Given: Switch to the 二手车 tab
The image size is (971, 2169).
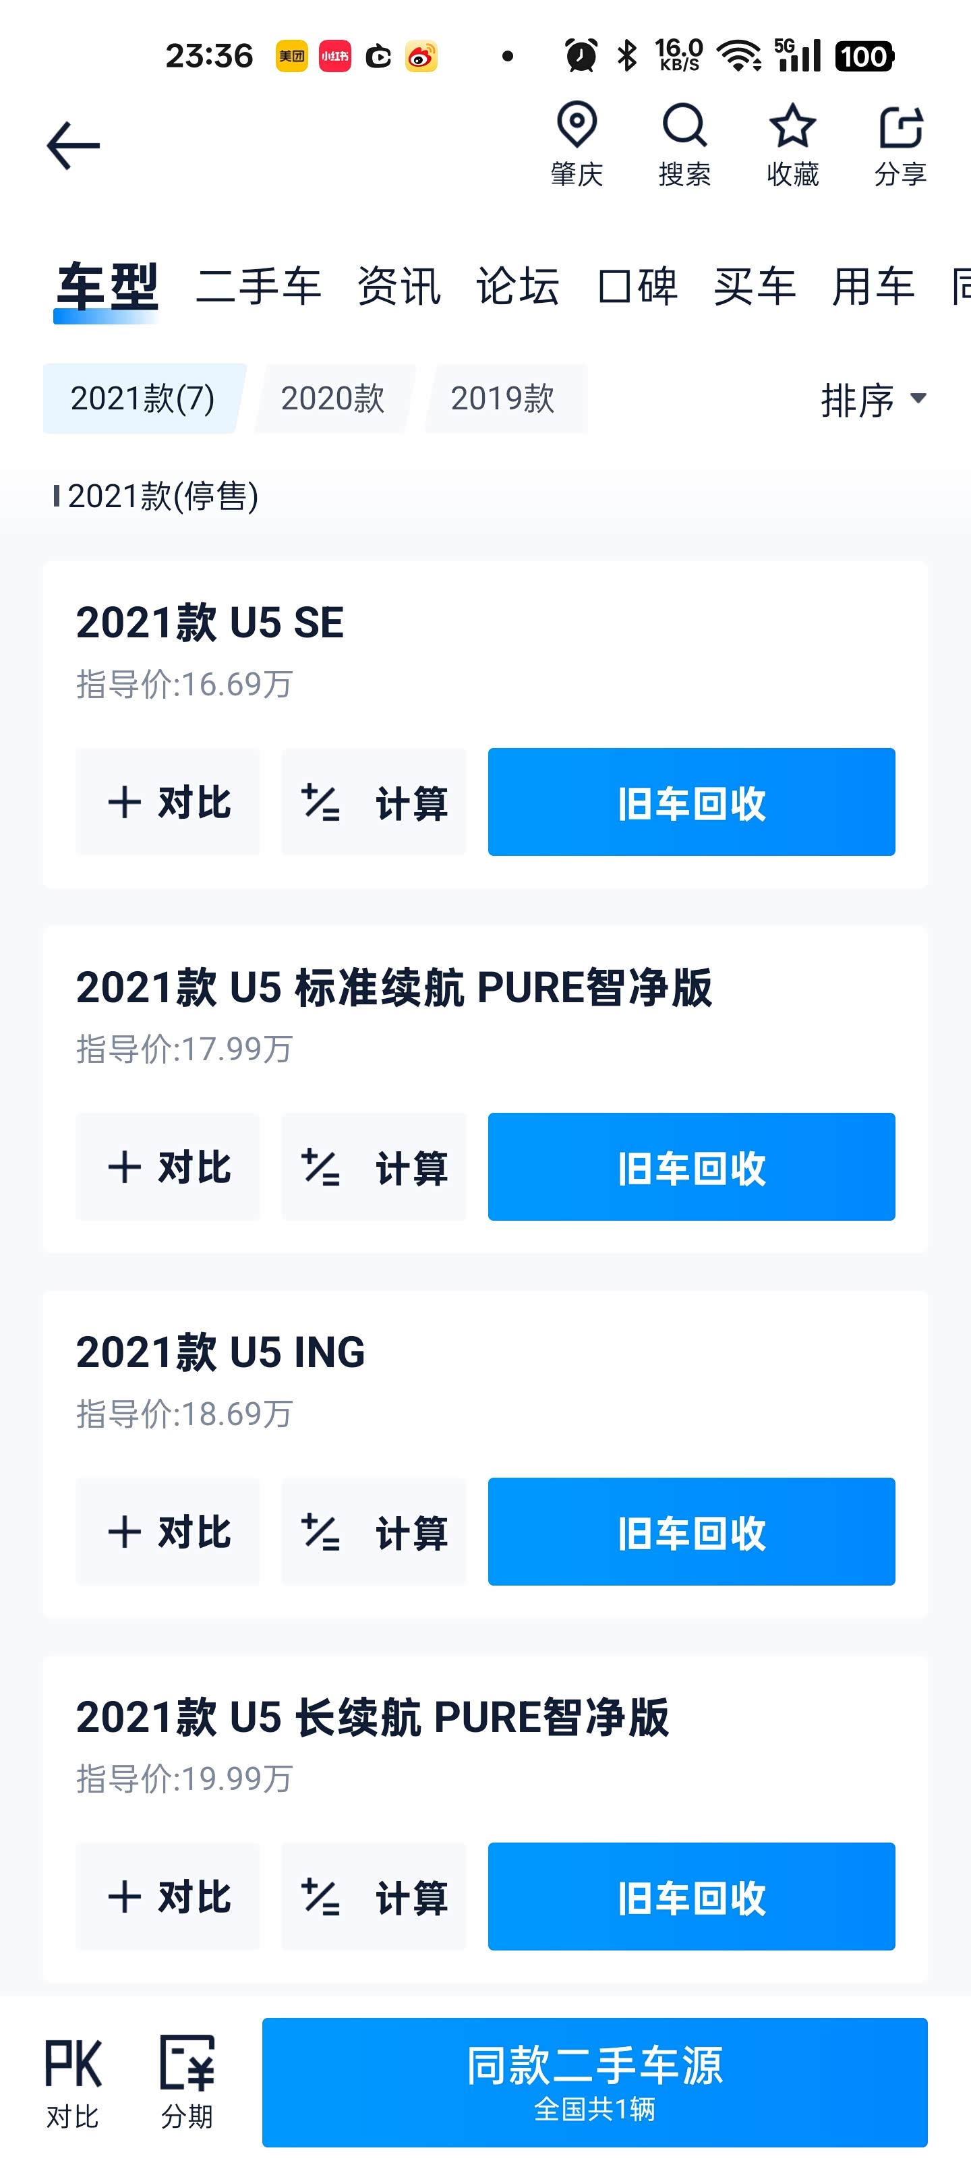Looking at the screenshot, I should pyautogui.click(x=258, y=286).
